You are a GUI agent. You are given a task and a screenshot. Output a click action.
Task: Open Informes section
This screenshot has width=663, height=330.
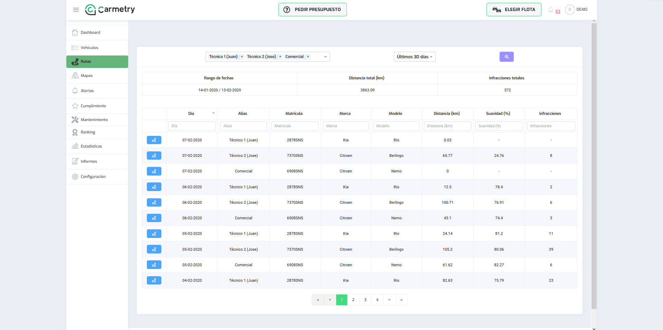(x=97, y=161)
